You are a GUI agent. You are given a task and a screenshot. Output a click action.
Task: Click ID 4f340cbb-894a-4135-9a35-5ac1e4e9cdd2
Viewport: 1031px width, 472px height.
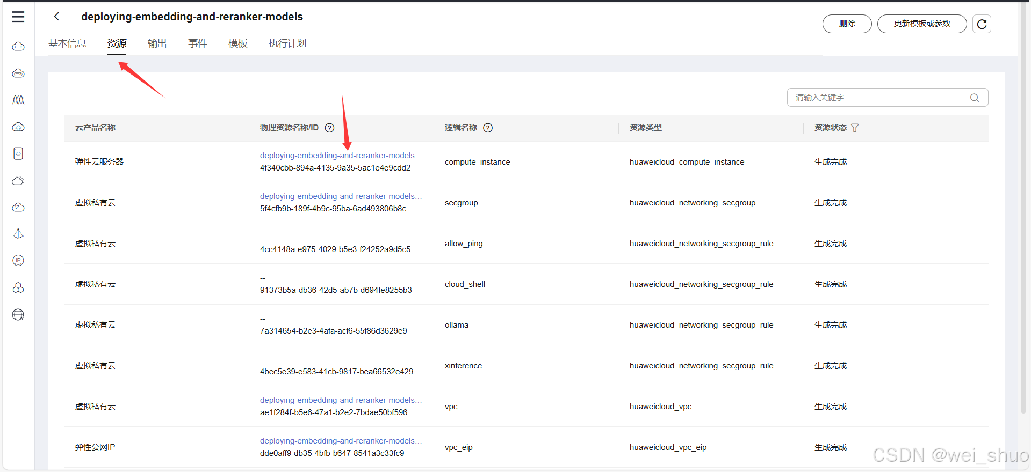[x=335, y=168]
